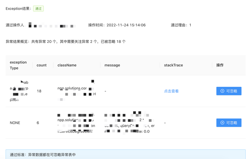This screenshot has height=159, width=251.
Task: Click the green 通过 status tag
Action: (x=38, y=8)
